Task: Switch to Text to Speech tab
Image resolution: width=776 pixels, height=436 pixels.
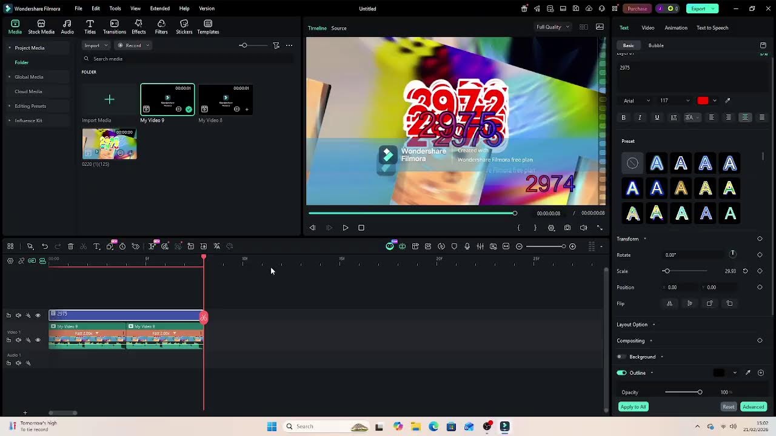Action: pos(712,28)
